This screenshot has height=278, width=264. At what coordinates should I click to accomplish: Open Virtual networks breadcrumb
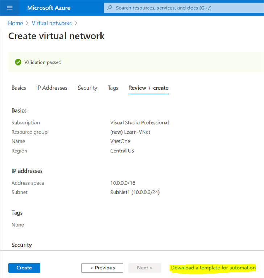click(x=52, y=23)
